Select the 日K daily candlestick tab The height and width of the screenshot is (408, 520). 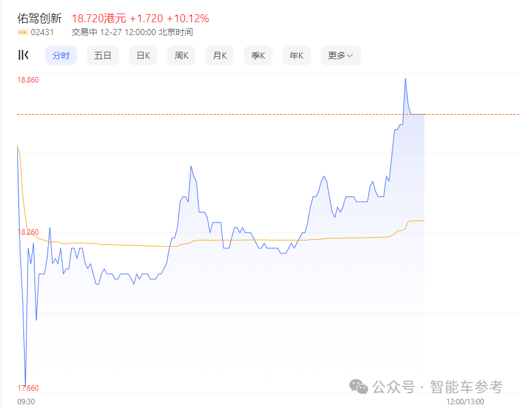(142, 55)
